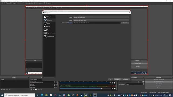Open the Общие (General) settings section
Viewport: 173px width, 97px height.
(49, 17)
